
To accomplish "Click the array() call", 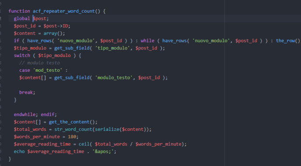I will tap(53, 33).
